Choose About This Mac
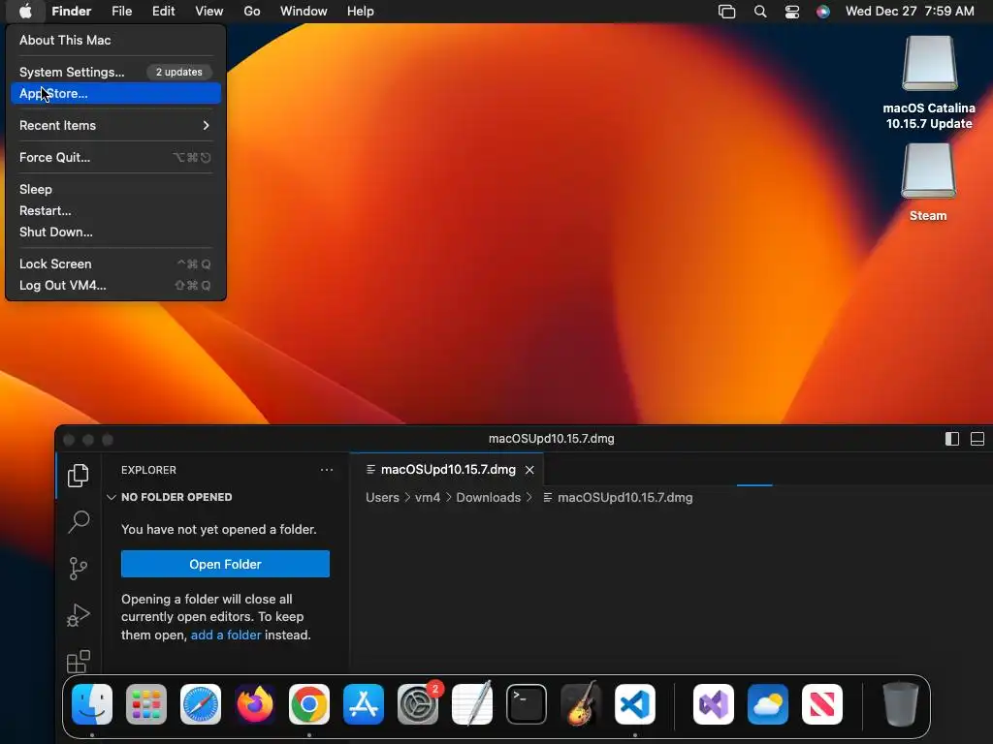Screen dimensions: 993x744 tap(116, 40)
